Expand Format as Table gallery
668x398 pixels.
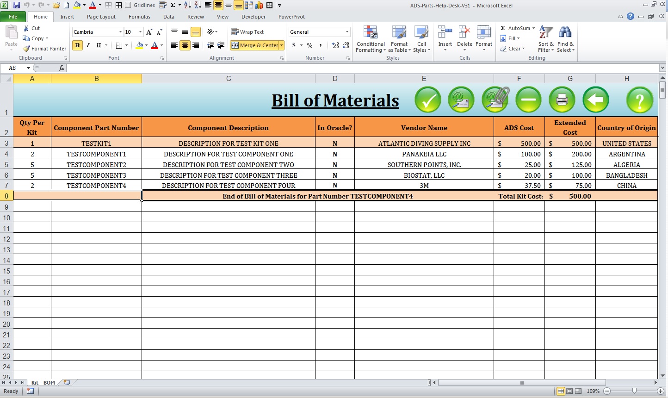point(399,39)
